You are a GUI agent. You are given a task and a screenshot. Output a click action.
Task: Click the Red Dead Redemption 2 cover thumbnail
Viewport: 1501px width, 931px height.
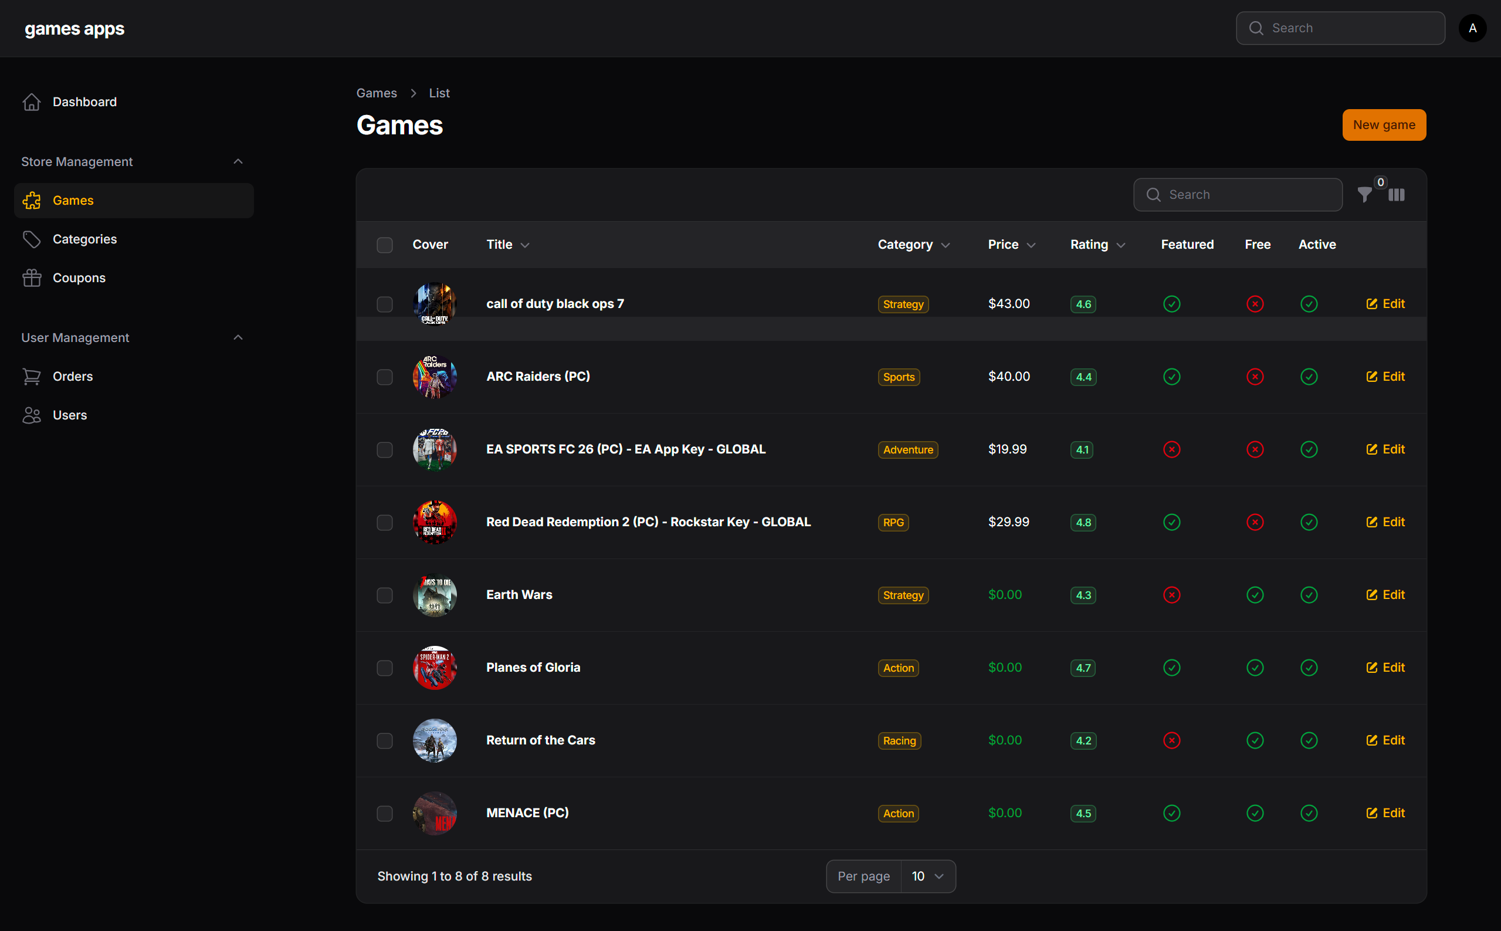(435, 522)
